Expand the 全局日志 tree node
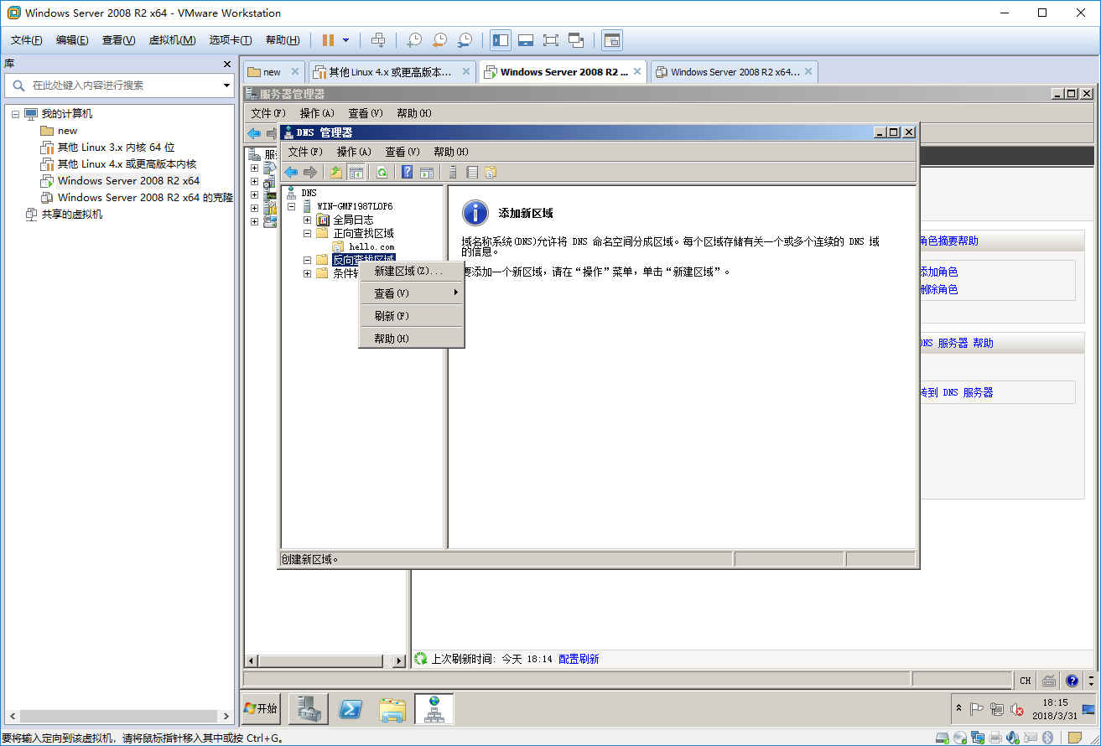1101x746 pixels. pos(307,220)
